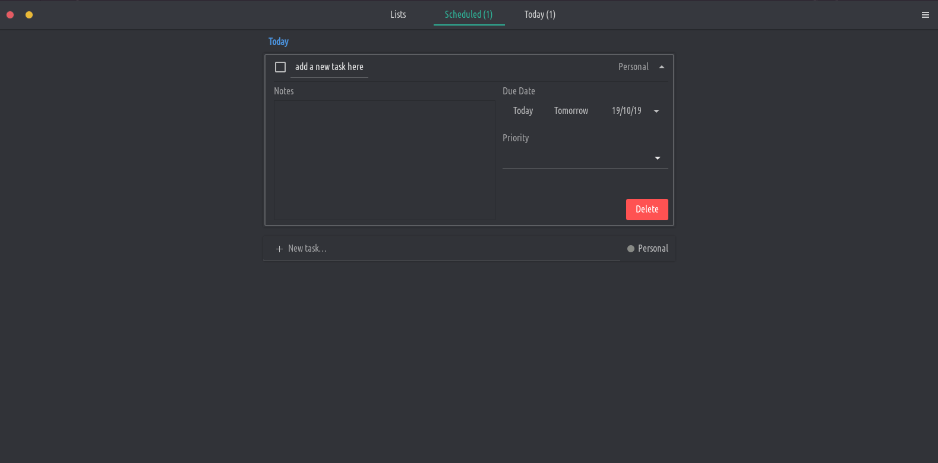Set the due date to Tomorrow
The image size is (938, 463).
[571, 111]
